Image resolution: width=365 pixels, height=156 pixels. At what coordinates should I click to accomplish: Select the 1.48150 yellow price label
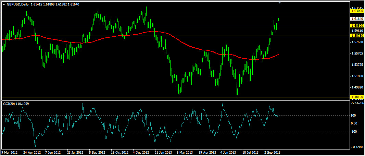357,97
